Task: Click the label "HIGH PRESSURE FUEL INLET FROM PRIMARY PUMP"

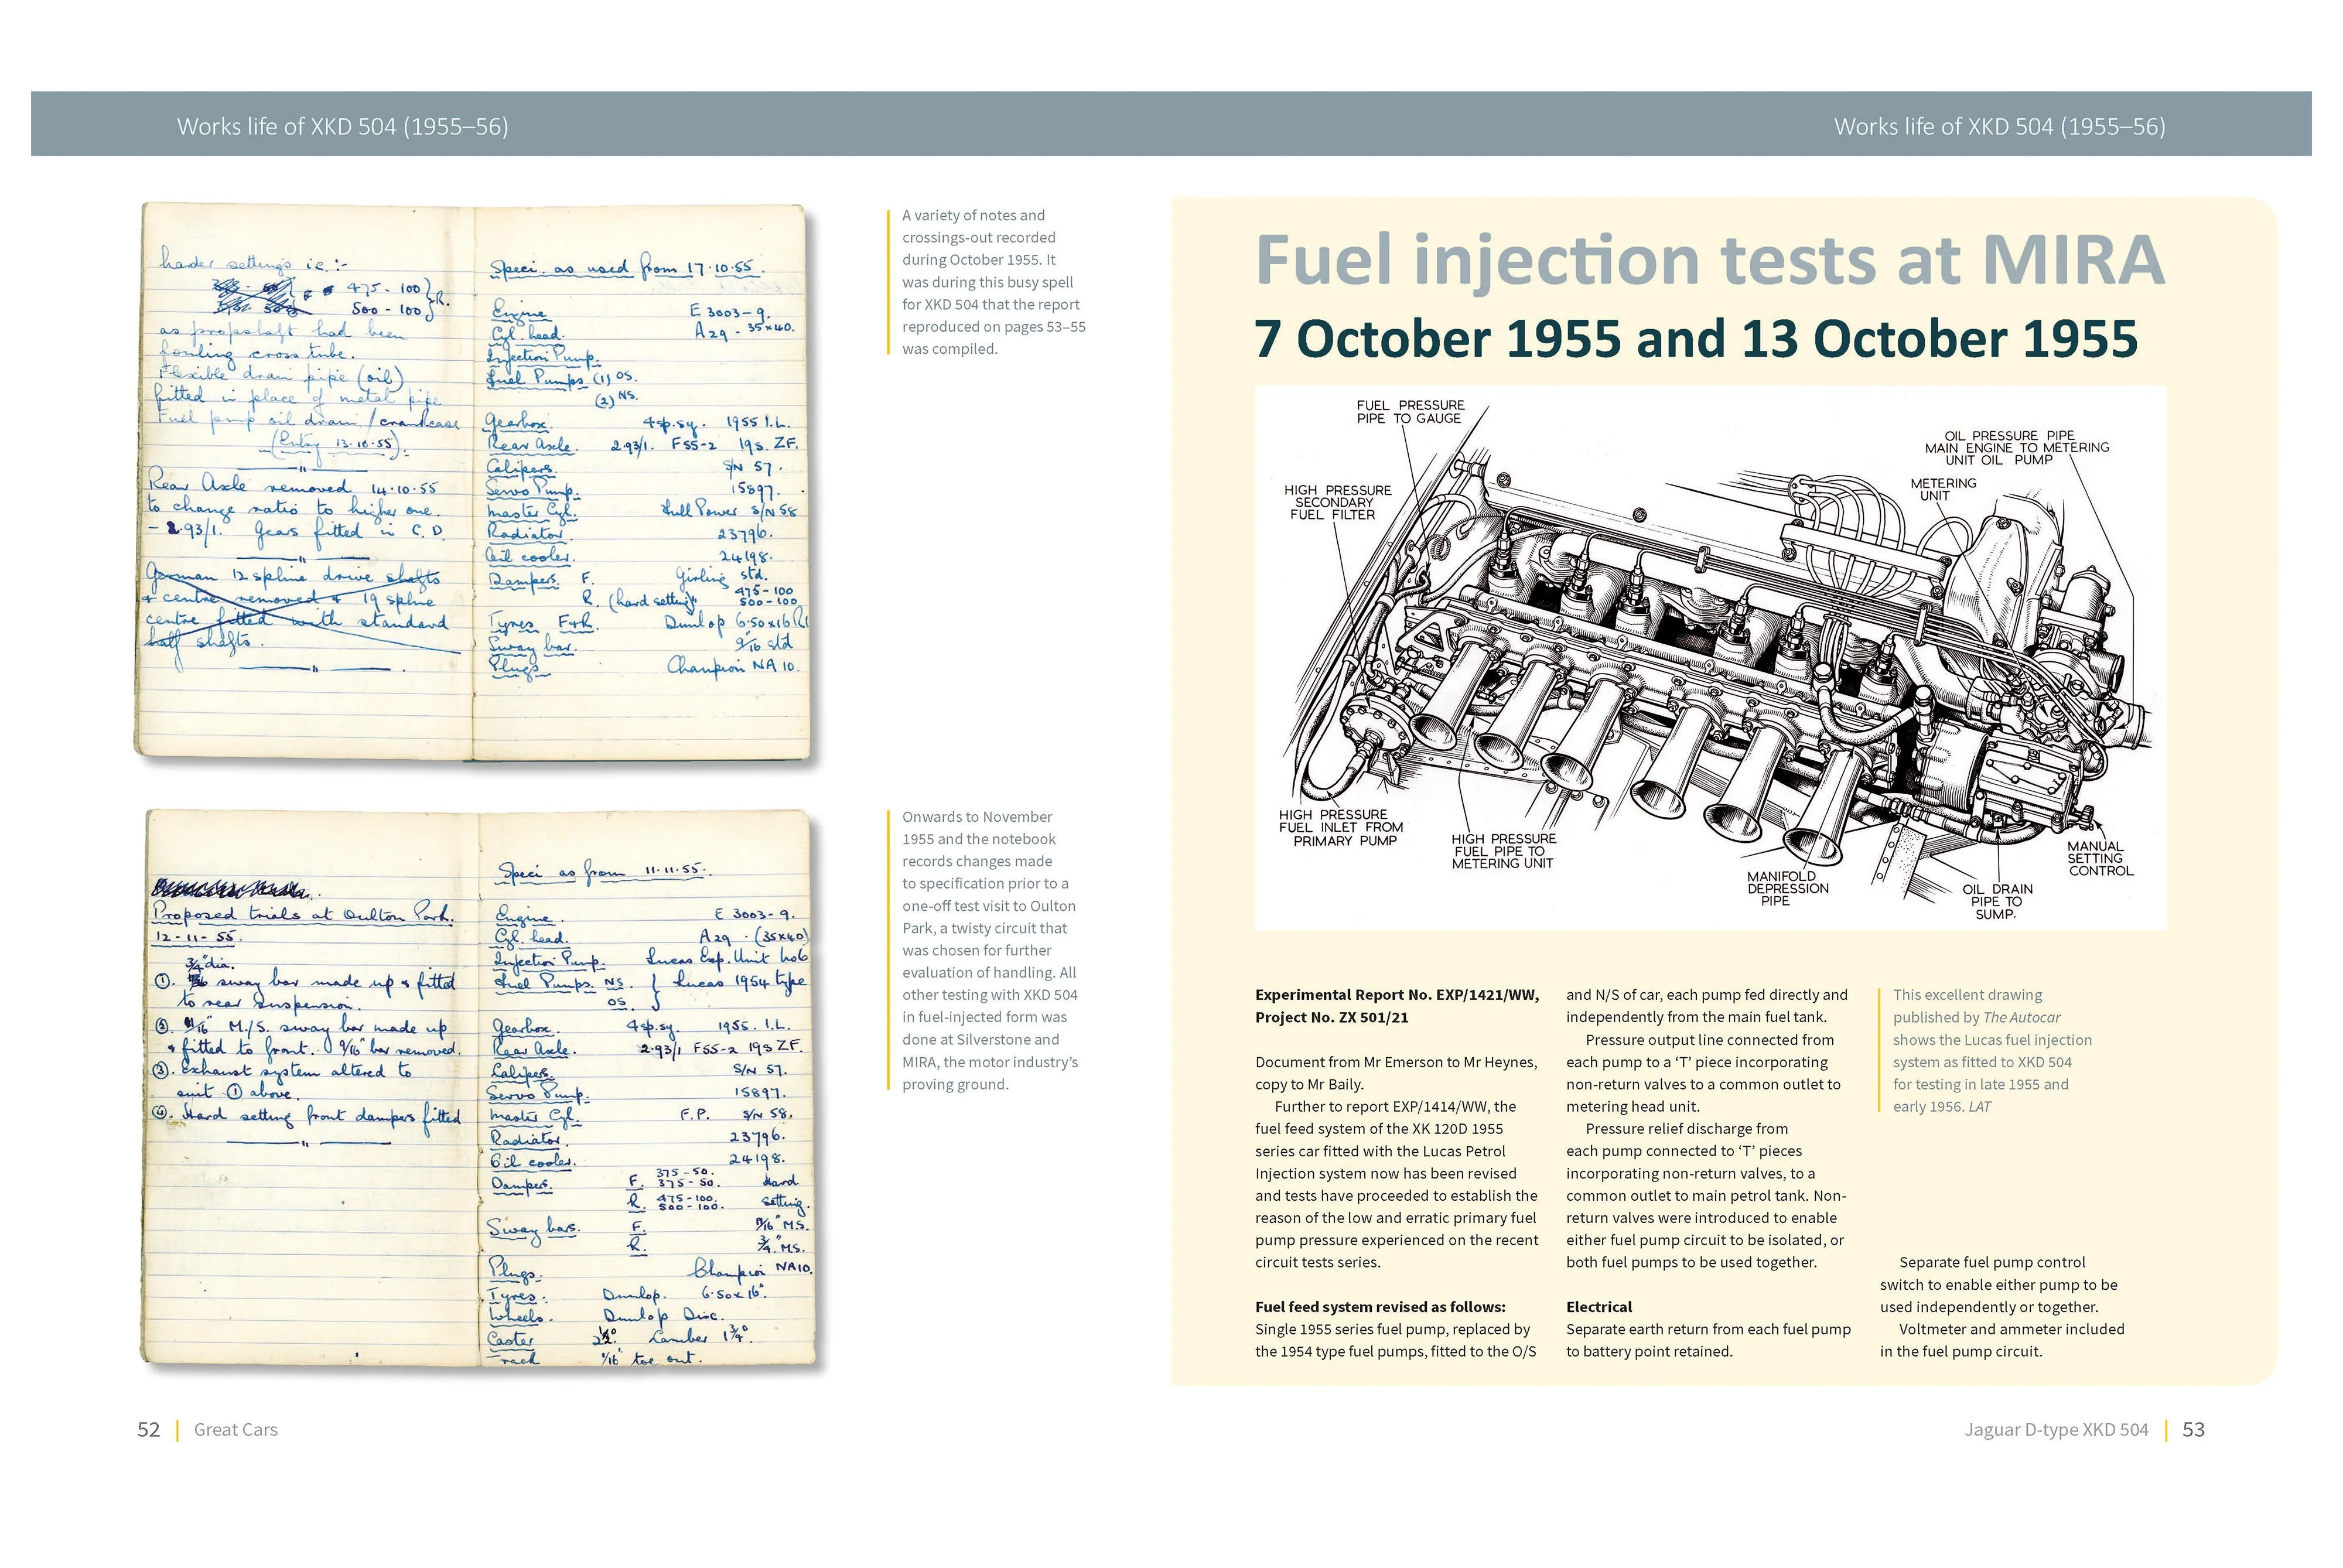Action: 1341,827
